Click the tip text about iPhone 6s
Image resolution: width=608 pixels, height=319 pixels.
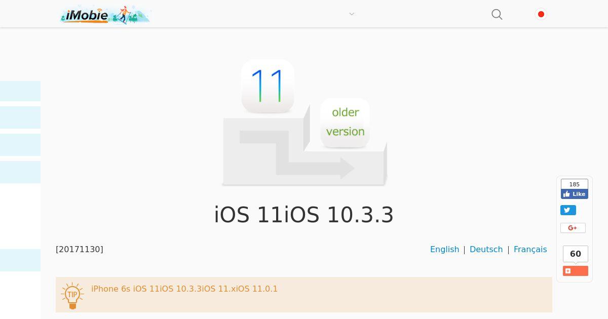184,289
